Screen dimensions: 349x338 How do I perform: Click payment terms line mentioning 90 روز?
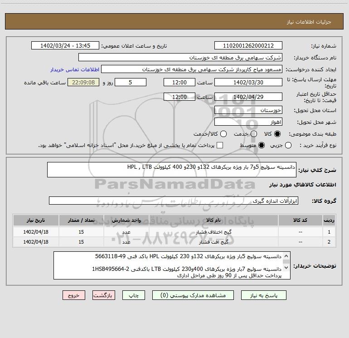[229, 275]
